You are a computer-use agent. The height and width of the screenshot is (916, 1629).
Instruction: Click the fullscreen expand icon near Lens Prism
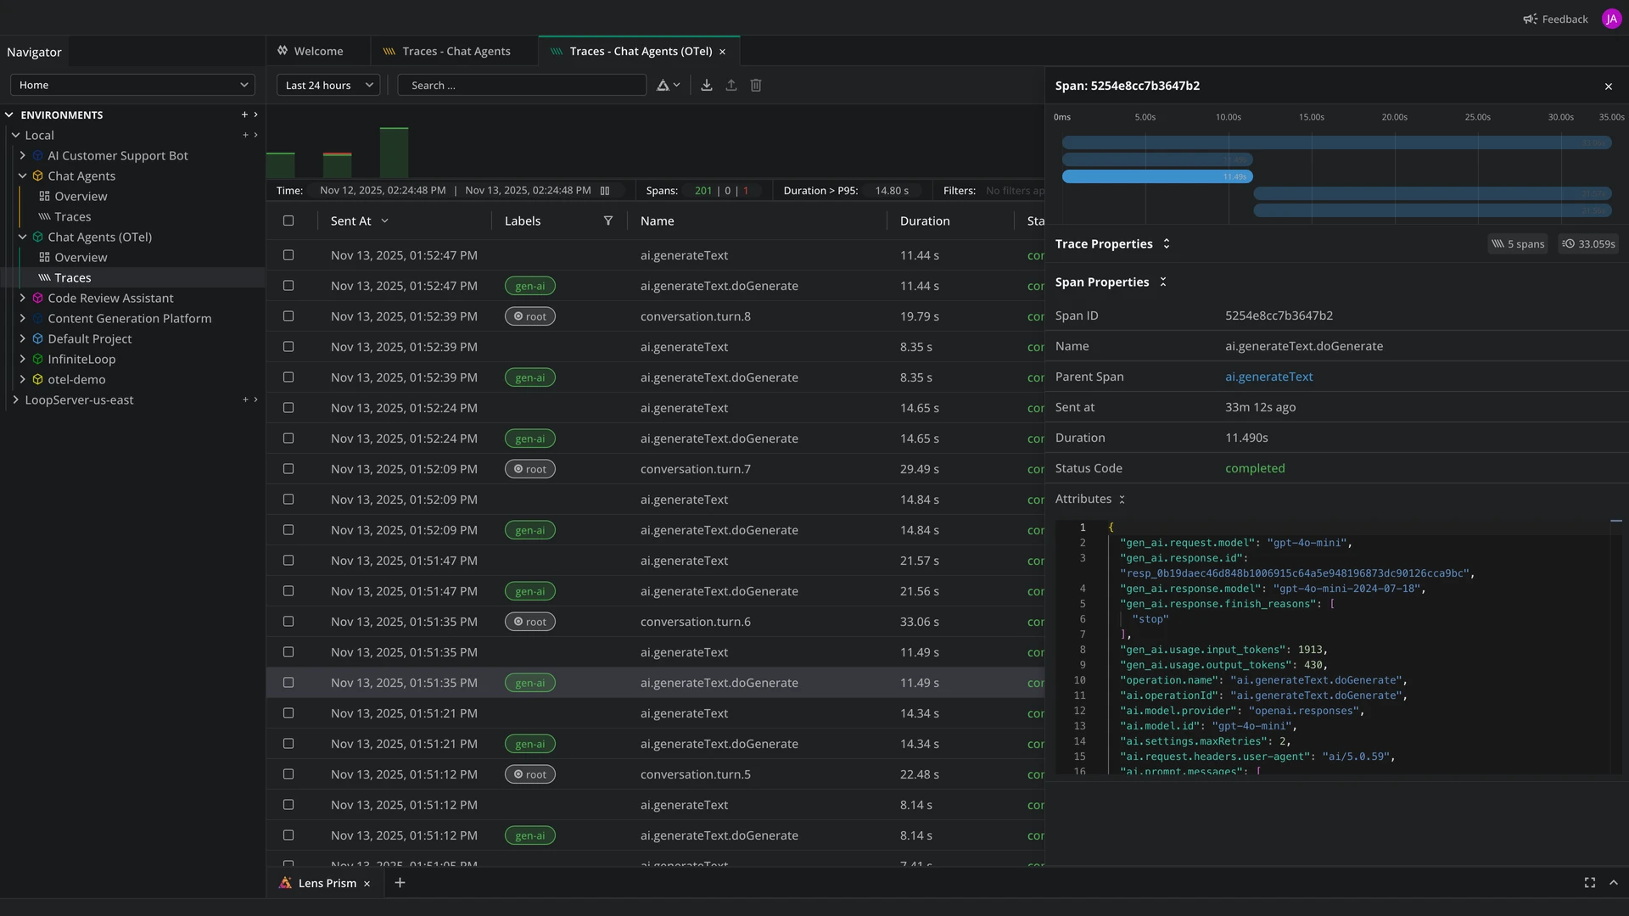click(x=1590, y=882)
